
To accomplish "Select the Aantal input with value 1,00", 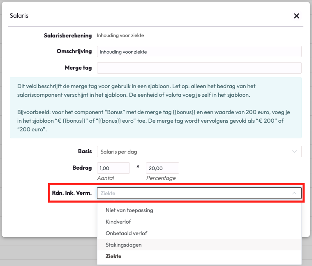I will 113,168.
